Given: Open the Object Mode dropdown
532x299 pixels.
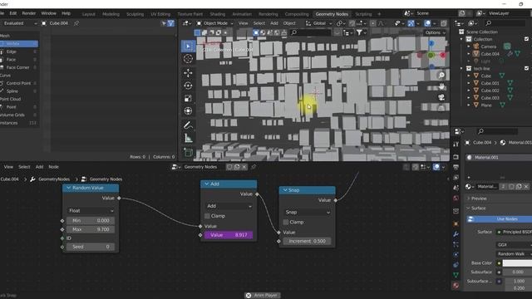Looking at the screenshot, I should (214, 23).
